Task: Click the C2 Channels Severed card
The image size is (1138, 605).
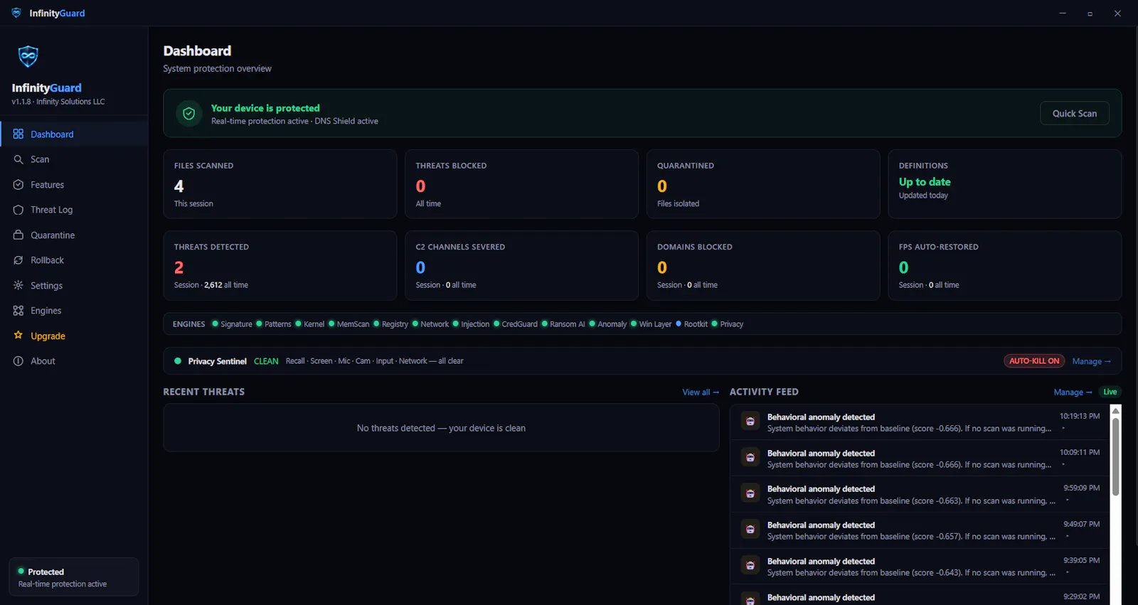Action: [521, 265]
